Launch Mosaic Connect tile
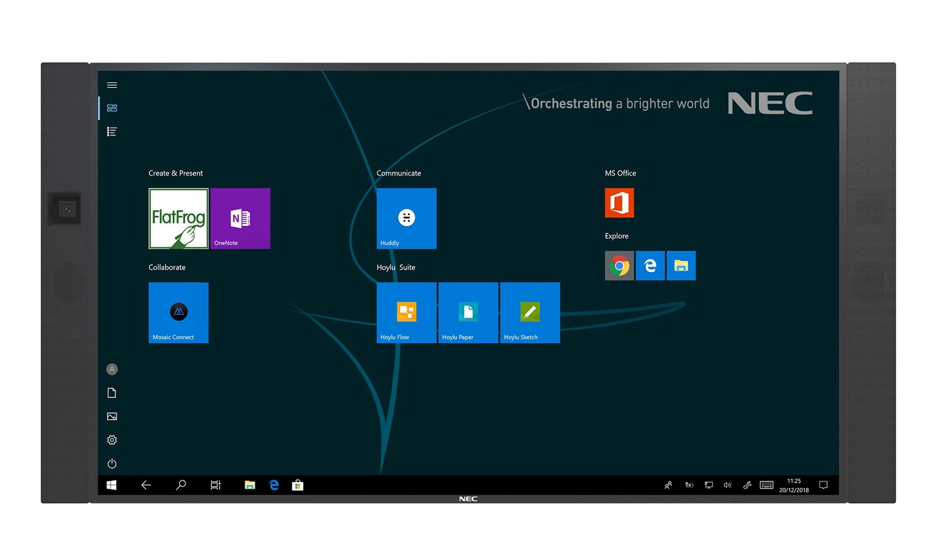 point(179,312)
